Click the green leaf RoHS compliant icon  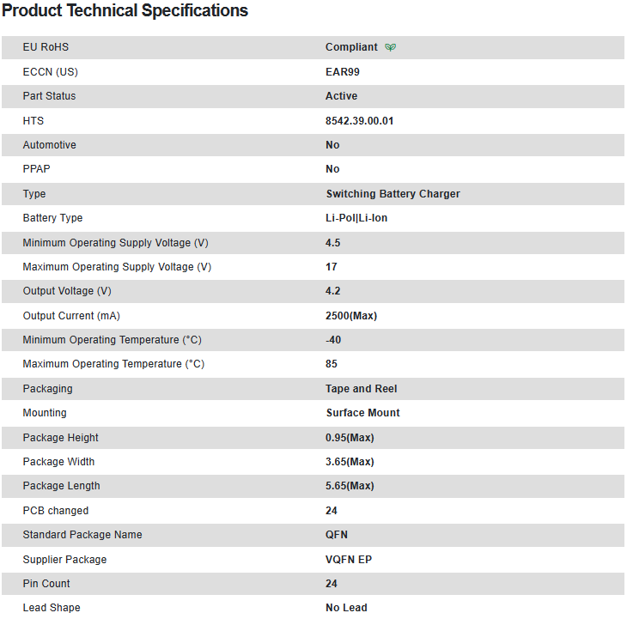tap(391, 48)
